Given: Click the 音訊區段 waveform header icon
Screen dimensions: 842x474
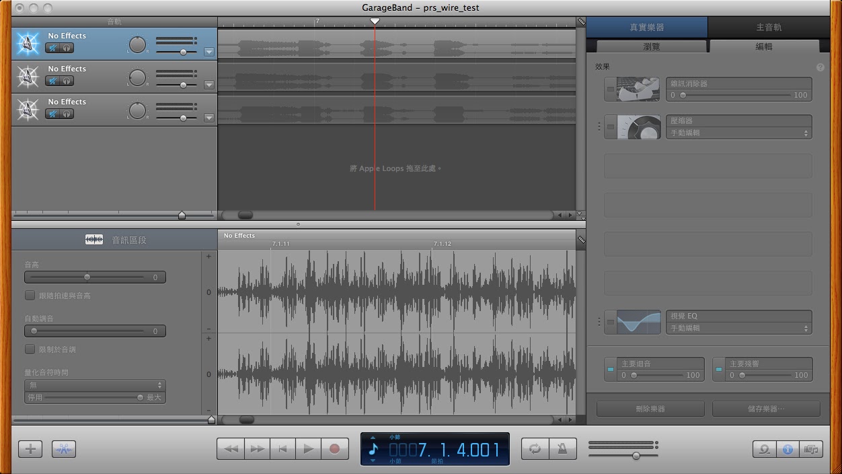Looking at the screenshot, I should tap(94, 240).
